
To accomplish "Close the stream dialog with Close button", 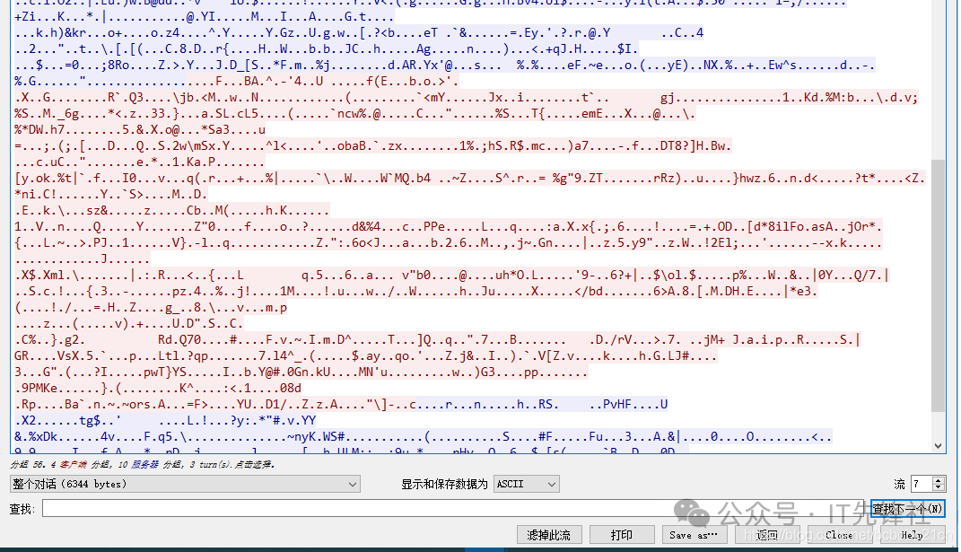I will pos(839,535).
